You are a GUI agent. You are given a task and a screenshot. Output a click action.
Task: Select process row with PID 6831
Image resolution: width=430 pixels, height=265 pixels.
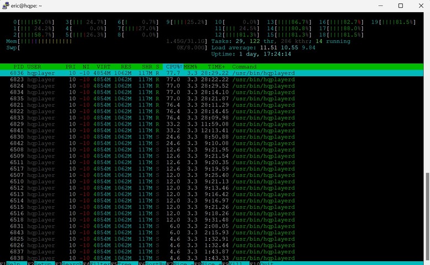click(212, 226)
